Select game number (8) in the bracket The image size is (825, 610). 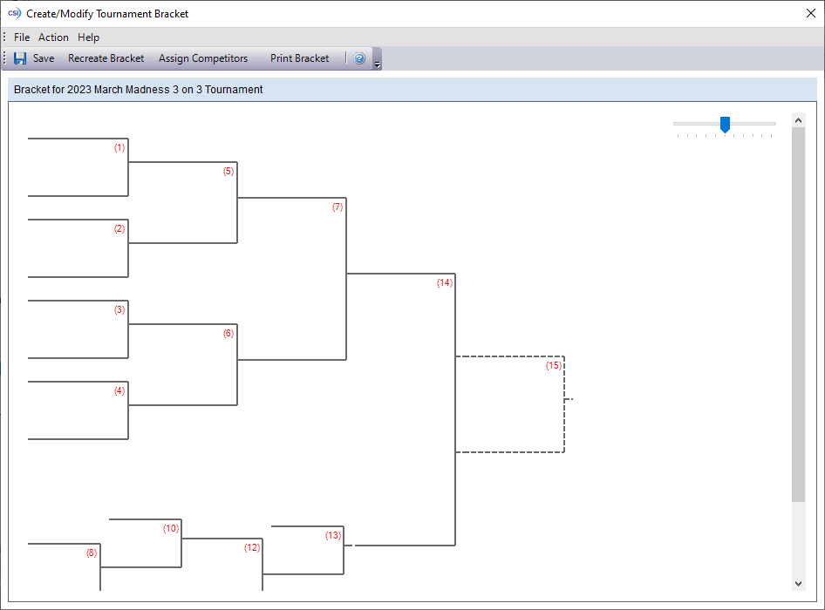(x=92, y=552)
